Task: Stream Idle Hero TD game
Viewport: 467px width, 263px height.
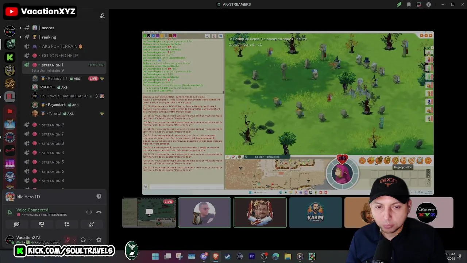Action: 99,197
